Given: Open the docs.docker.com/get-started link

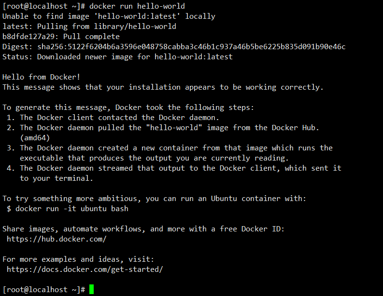Looking at the screenshot, I should pyautogui.click(x=85, y=269).
